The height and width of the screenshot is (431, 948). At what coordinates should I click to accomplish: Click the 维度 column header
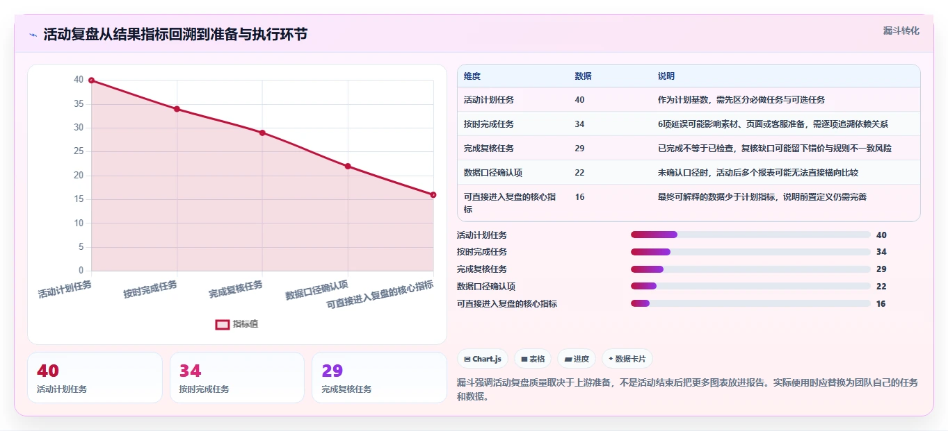click(x=472, y=76)
